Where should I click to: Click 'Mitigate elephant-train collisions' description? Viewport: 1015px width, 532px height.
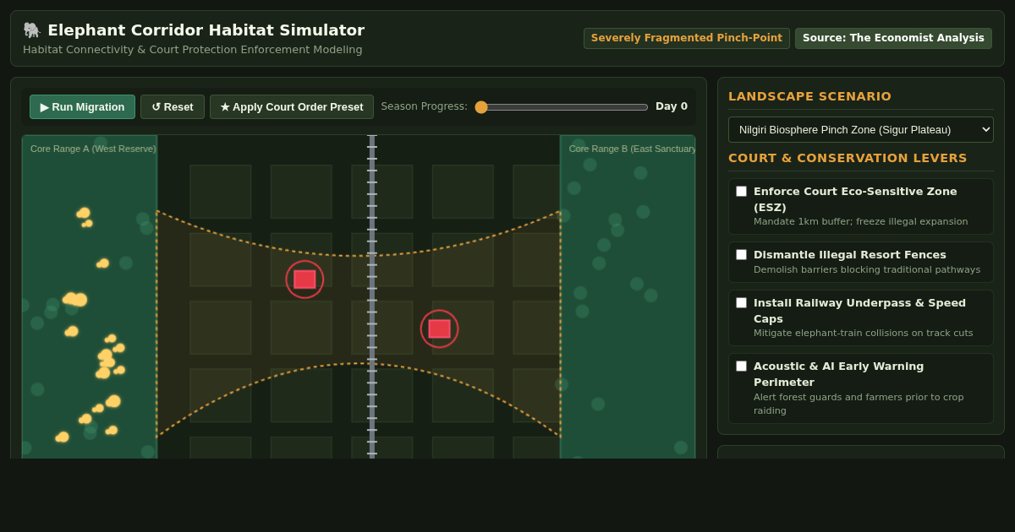(863, 334)
